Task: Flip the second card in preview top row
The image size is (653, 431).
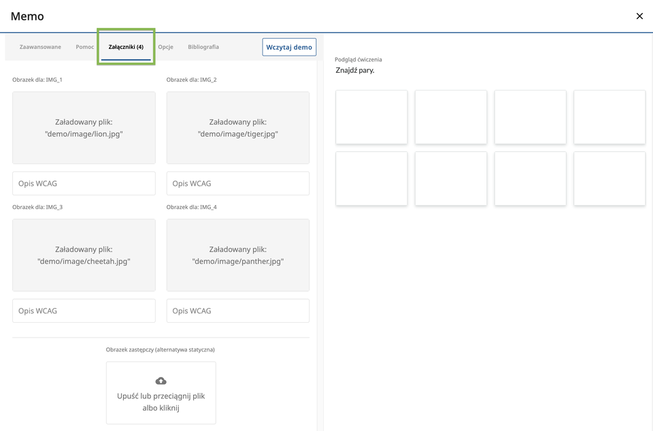Action: [451, 117]
